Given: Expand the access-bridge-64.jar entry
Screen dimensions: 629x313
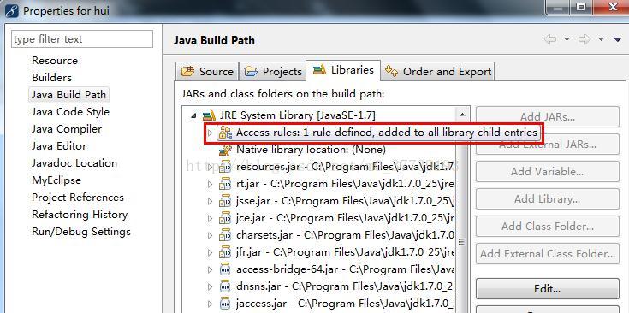Looking at the screenshot, I should [x=210, y=269].
